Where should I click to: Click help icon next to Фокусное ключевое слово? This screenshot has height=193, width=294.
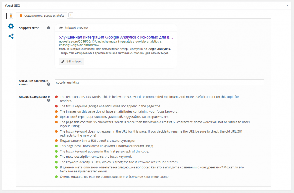click(x=49, y=84)
